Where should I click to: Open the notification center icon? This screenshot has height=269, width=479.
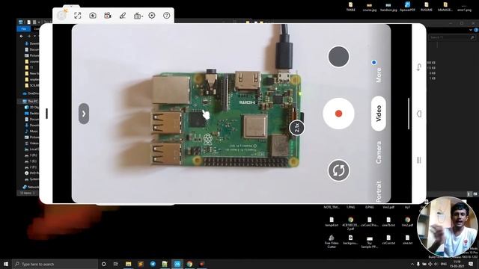[x=471, y=264]
